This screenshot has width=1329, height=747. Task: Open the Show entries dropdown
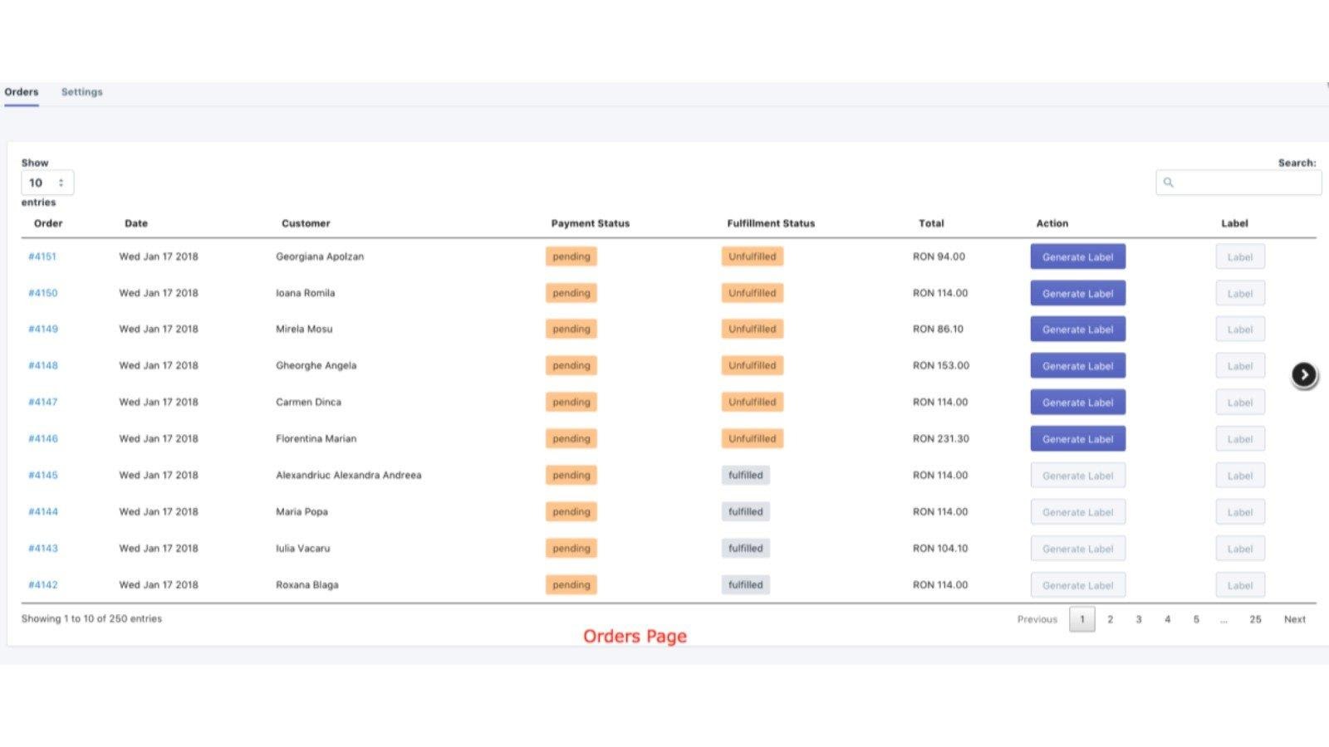(47, 183)
